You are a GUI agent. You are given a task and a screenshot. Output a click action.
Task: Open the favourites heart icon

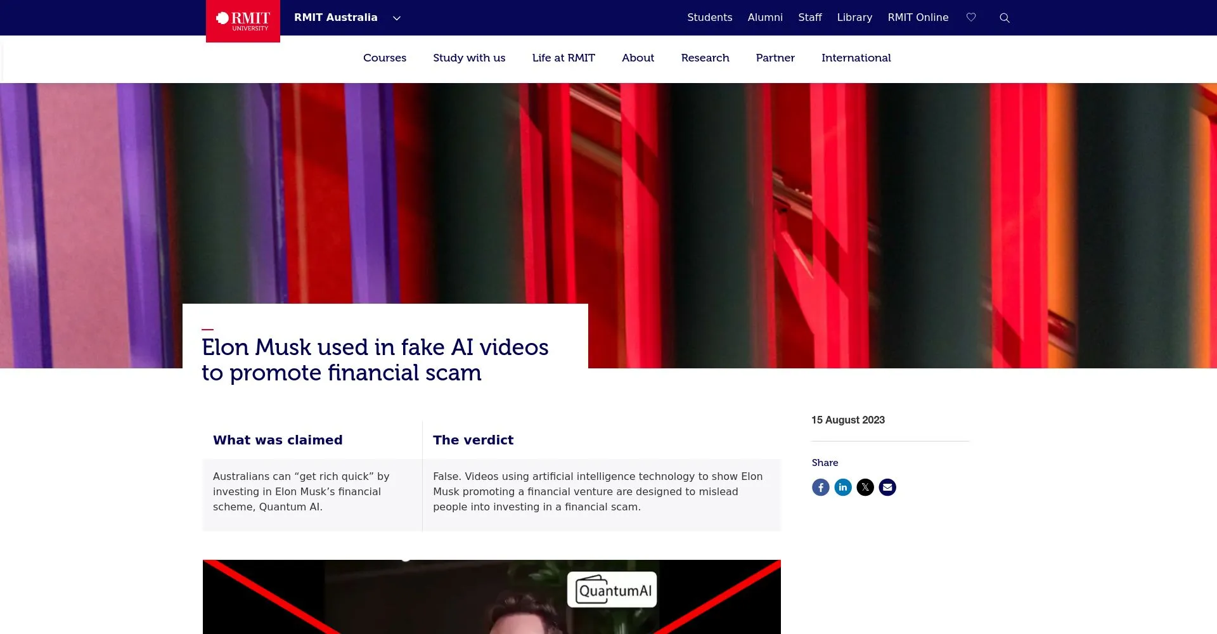971,18
